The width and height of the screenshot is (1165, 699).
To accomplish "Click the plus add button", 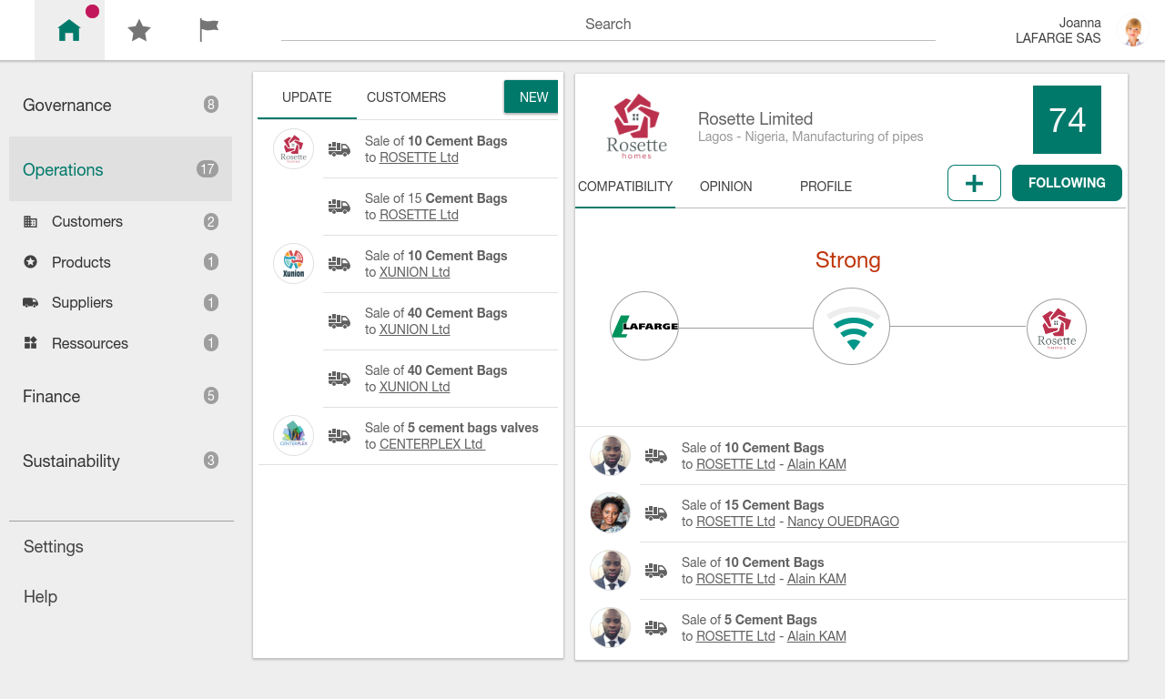I will (x=974, y=183).
